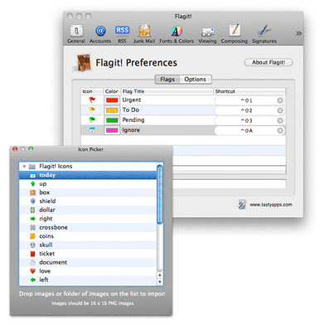Open the Signatures preferences pane
Viewport: 320px width, 325px height.
click(x=264, y=34)
